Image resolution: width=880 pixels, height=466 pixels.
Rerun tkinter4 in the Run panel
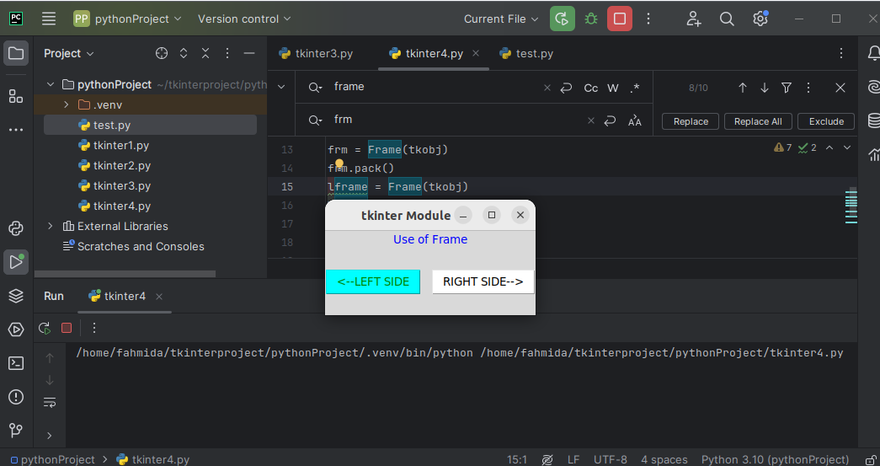45,328
